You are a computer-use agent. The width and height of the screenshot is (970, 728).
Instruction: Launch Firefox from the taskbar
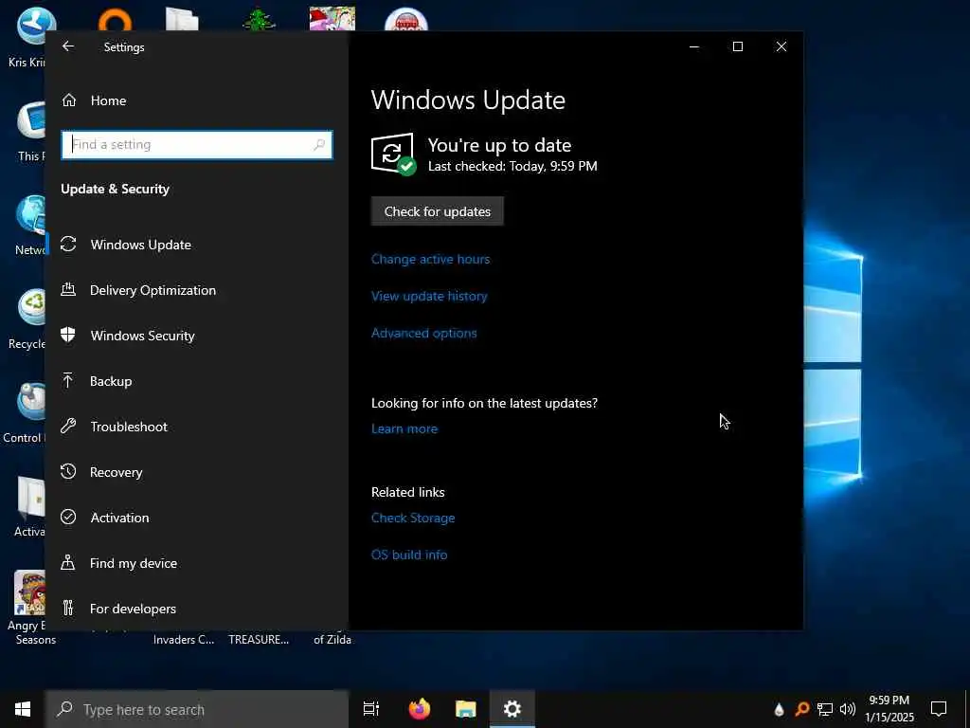[420, 709]
